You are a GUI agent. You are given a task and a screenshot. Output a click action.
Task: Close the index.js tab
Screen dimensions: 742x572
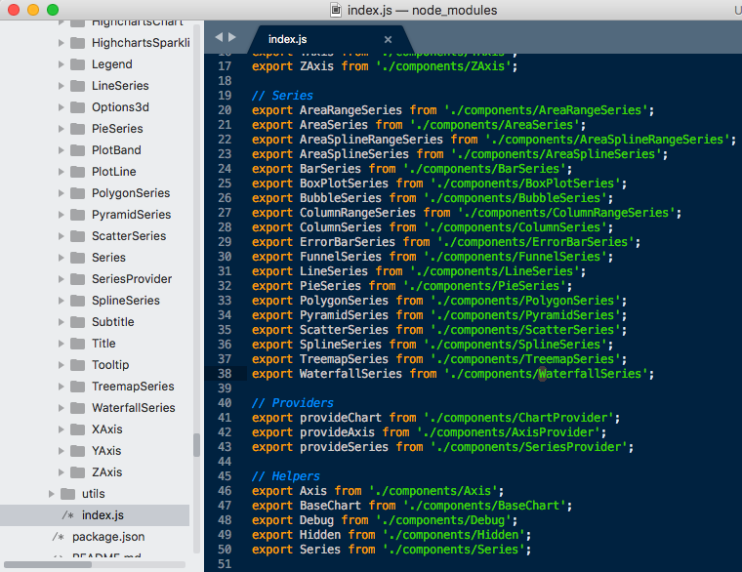coord(388,39)
